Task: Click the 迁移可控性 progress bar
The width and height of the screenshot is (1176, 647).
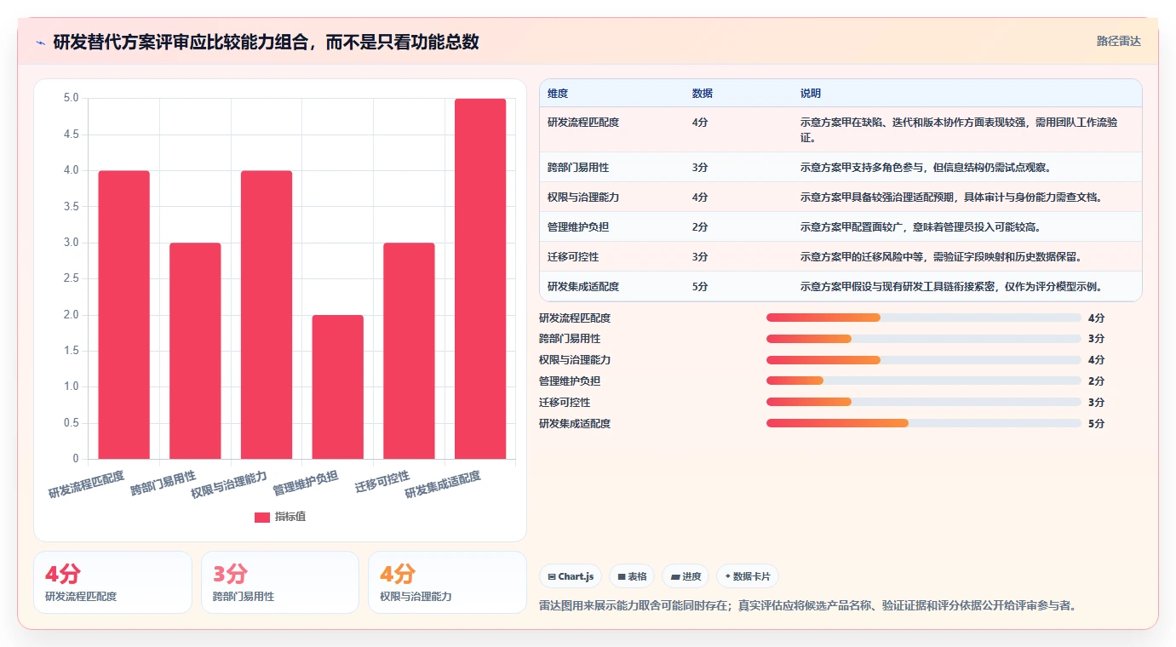Action: tap(924, 403)
